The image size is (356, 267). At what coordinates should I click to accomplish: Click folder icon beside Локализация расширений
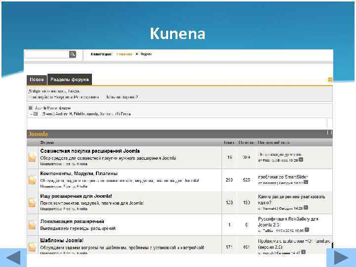click(32, 225)
